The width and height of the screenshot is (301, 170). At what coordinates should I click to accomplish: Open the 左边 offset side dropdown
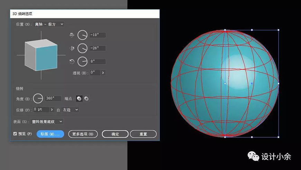pos(70,110)
